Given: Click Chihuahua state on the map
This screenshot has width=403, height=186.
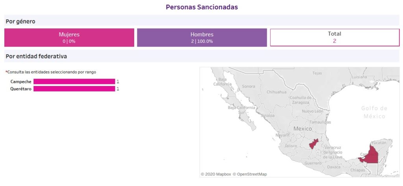Looking at the screenshot, I should 276,92.
